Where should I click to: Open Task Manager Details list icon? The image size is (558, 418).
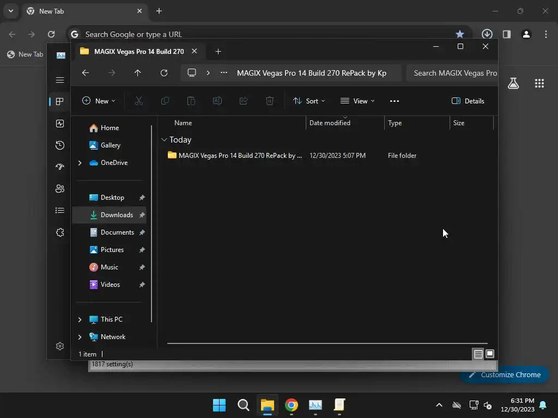click(x=60, y=211)
